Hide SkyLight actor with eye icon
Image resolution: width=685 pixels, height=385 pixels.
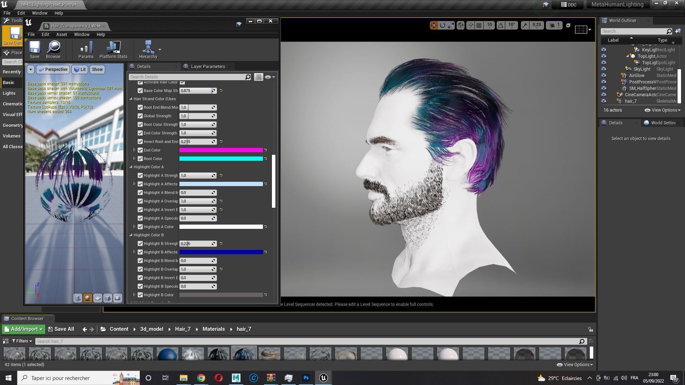604,69
